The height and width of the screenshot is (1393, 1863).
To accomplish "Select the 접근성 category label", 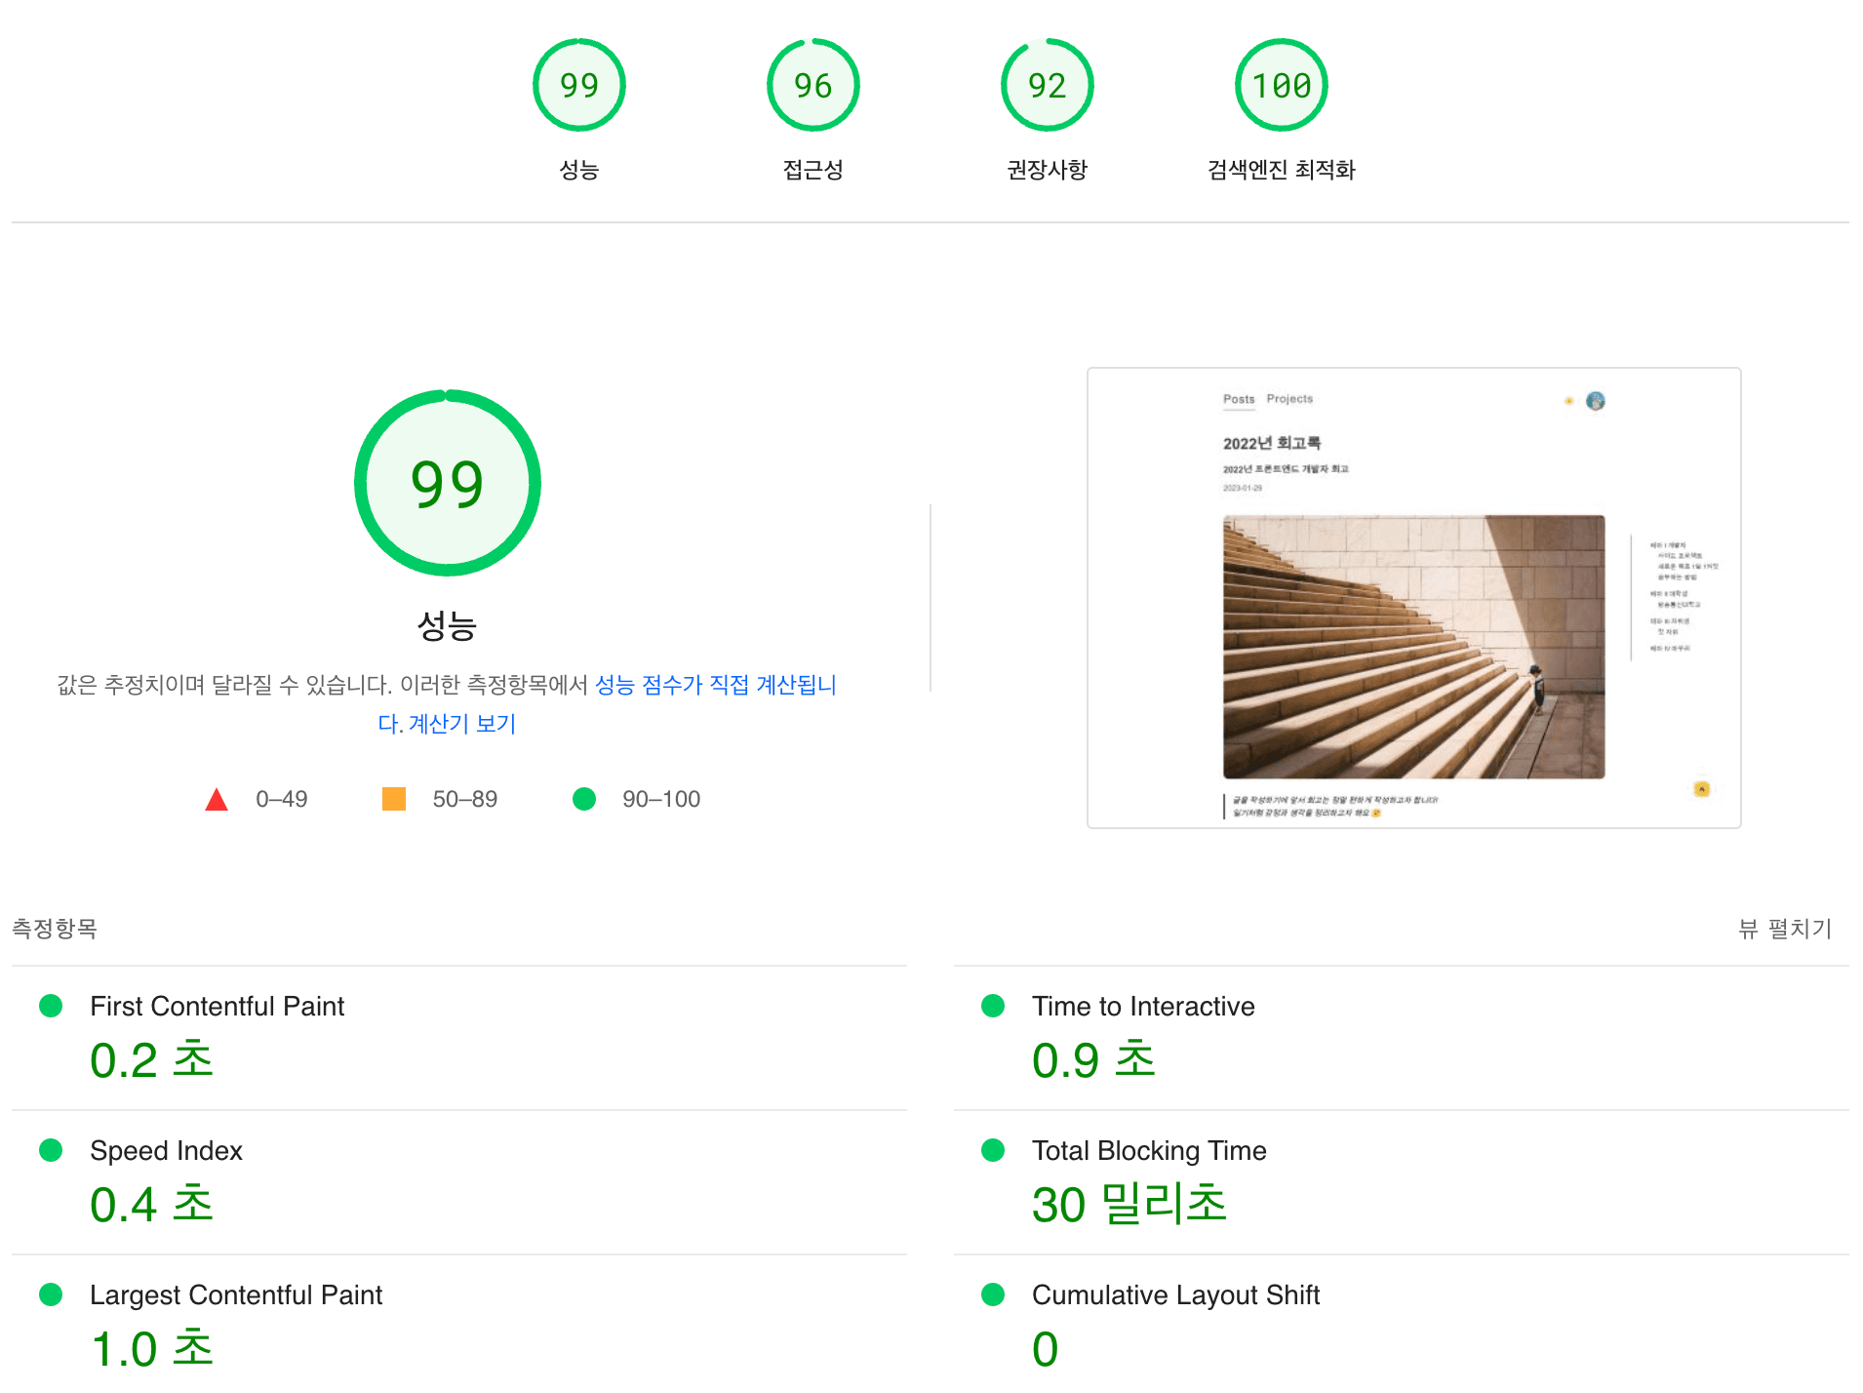I will click(x=813, y=170).
